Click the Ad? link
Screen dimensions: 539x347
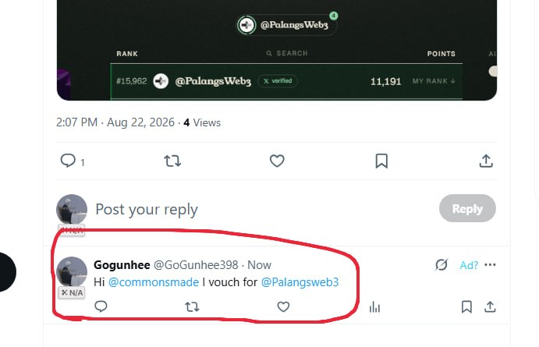(469, 265)
